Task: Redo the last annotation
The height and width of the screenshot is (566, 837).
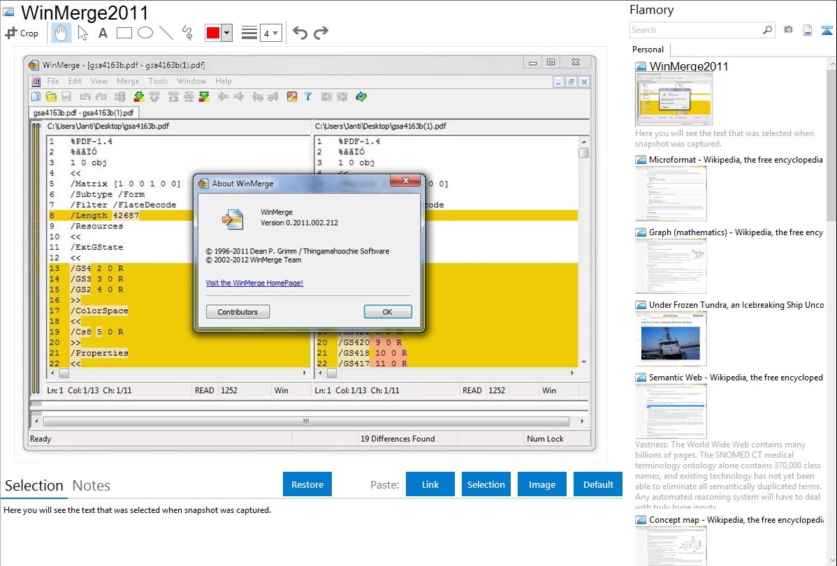Action: click(x=321, y=33)
